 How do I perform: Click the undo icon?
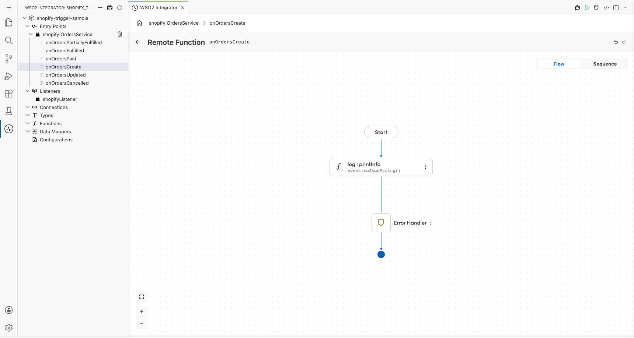coord(616,42)
